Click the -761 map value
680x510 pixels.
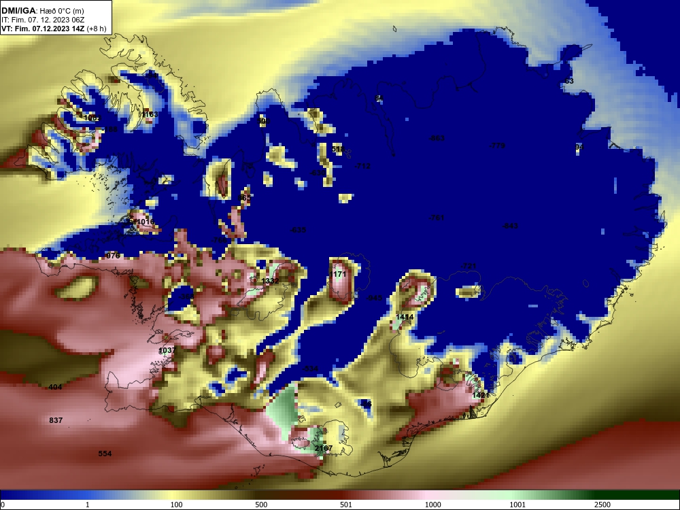pyautogui.click(x=437, y=218)
